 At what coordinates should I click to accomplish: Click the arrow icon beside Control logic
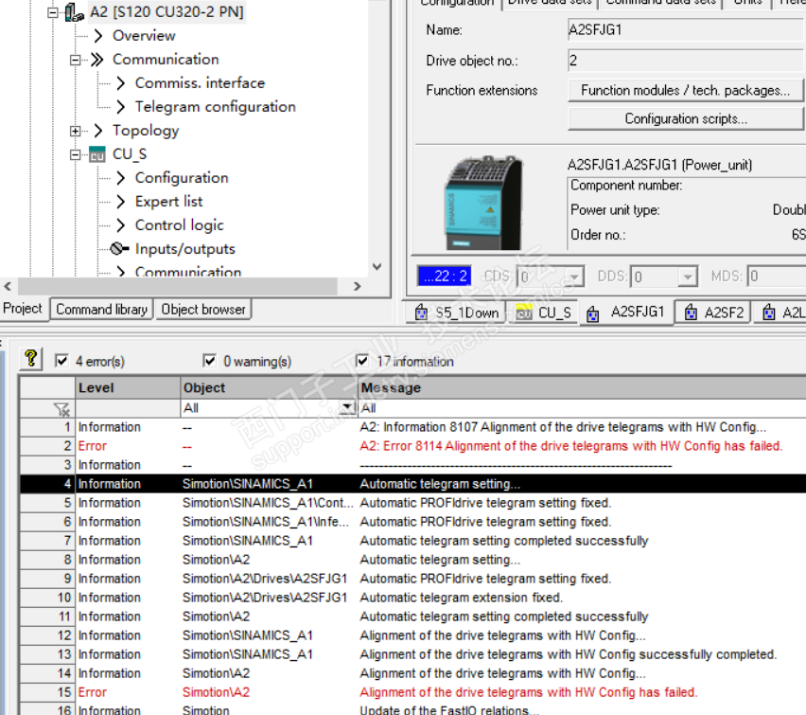(x=120, y=225)
